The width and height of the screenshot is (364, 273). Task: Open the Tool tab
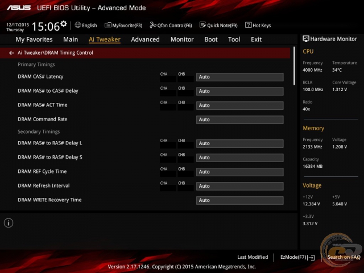coord(234,39)
